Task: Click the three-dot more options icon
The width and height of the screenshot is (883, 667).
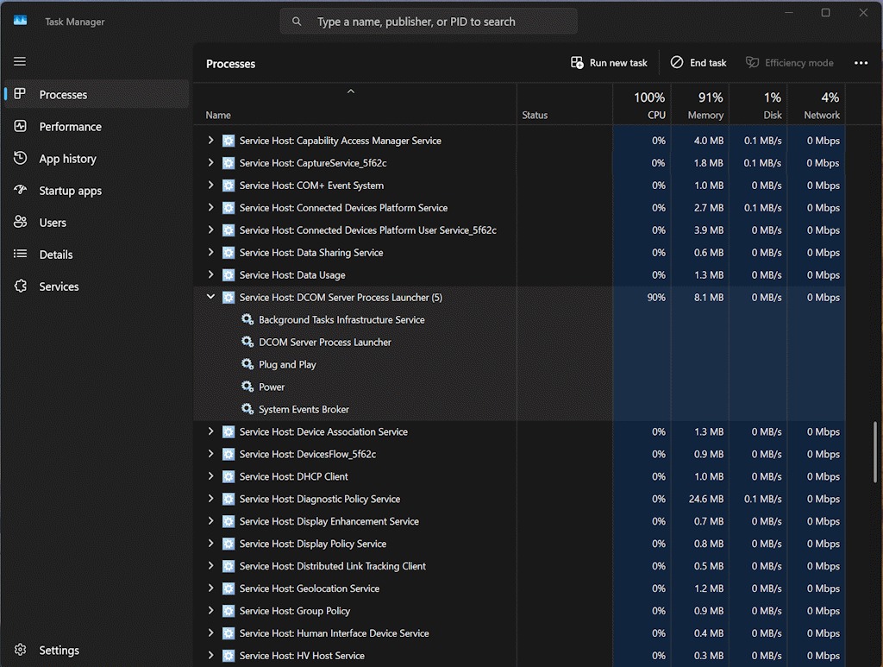Action: pos(861,63)
